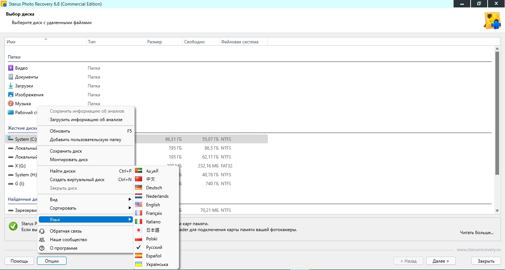Click the people icon for Наше сообщество
Image resolution: width=505 pixels, height=270 pixels.
pyautogui.click(x=42, y=240)
